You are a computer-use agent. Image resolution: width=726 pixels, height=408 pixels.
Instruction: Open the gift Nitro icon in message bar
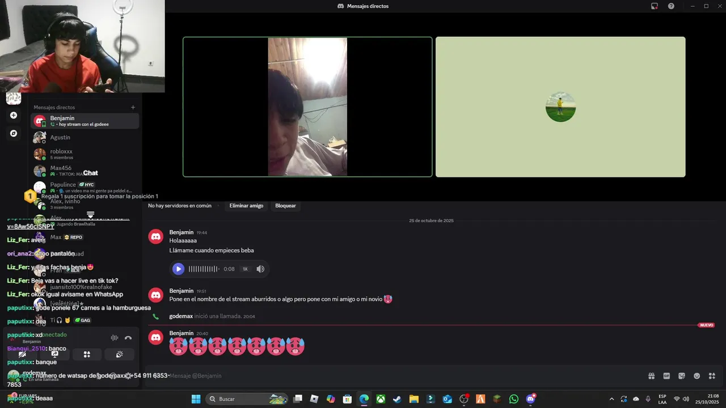[x=652, y=376]
